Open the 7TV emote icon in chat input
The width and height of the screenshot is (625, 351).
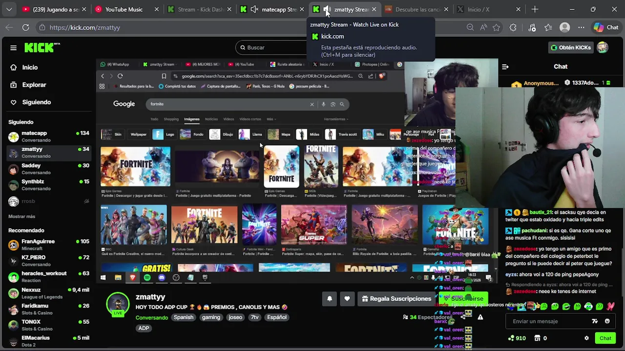(x=595, y=321)
